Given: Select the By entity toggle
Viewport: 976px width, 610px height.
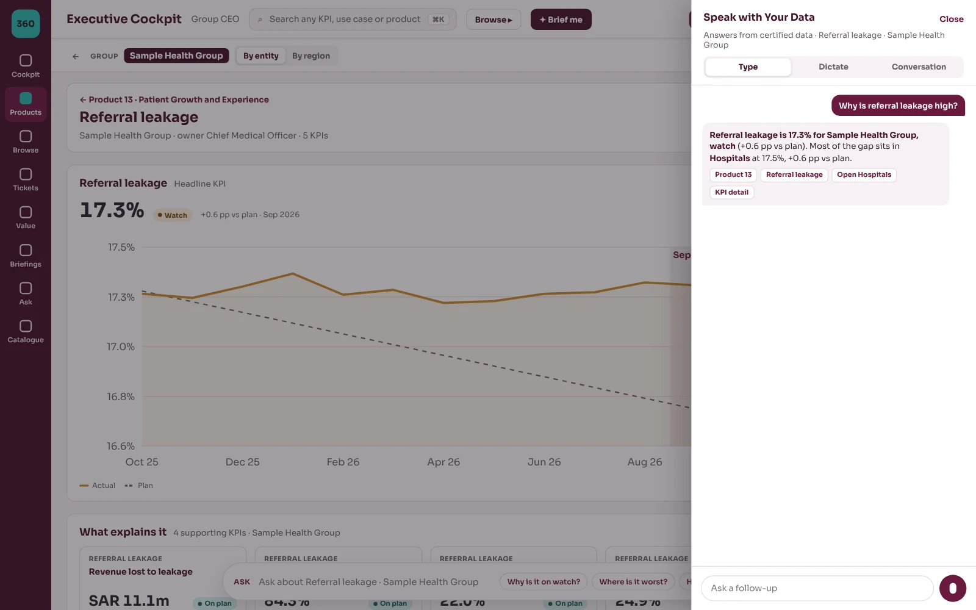Looking at the screenshot, I should point(261,56).
